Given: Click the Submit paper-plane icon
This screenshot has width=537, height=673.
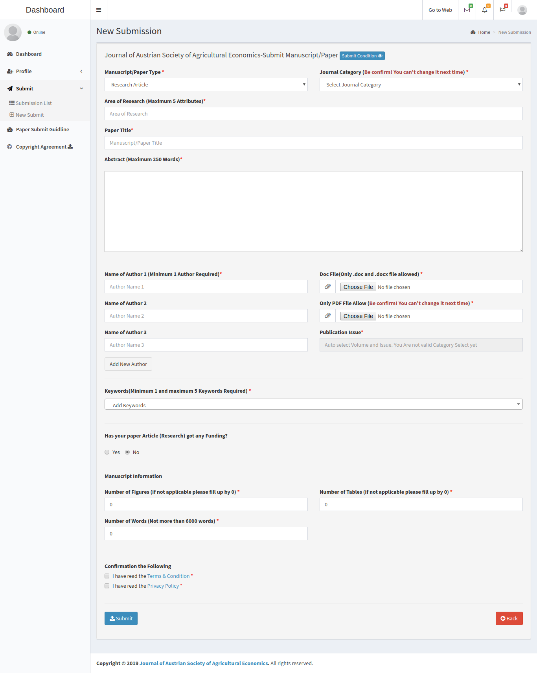Looking at the screenshot, I should [10, 88].
